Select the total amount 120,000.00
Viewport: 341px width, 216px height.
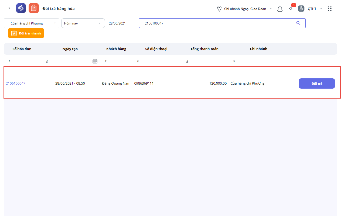[x=218, y=83]
